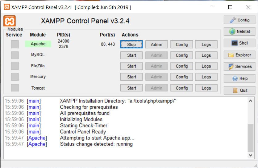Click the large orange XAMPP logo

point(10,21)
